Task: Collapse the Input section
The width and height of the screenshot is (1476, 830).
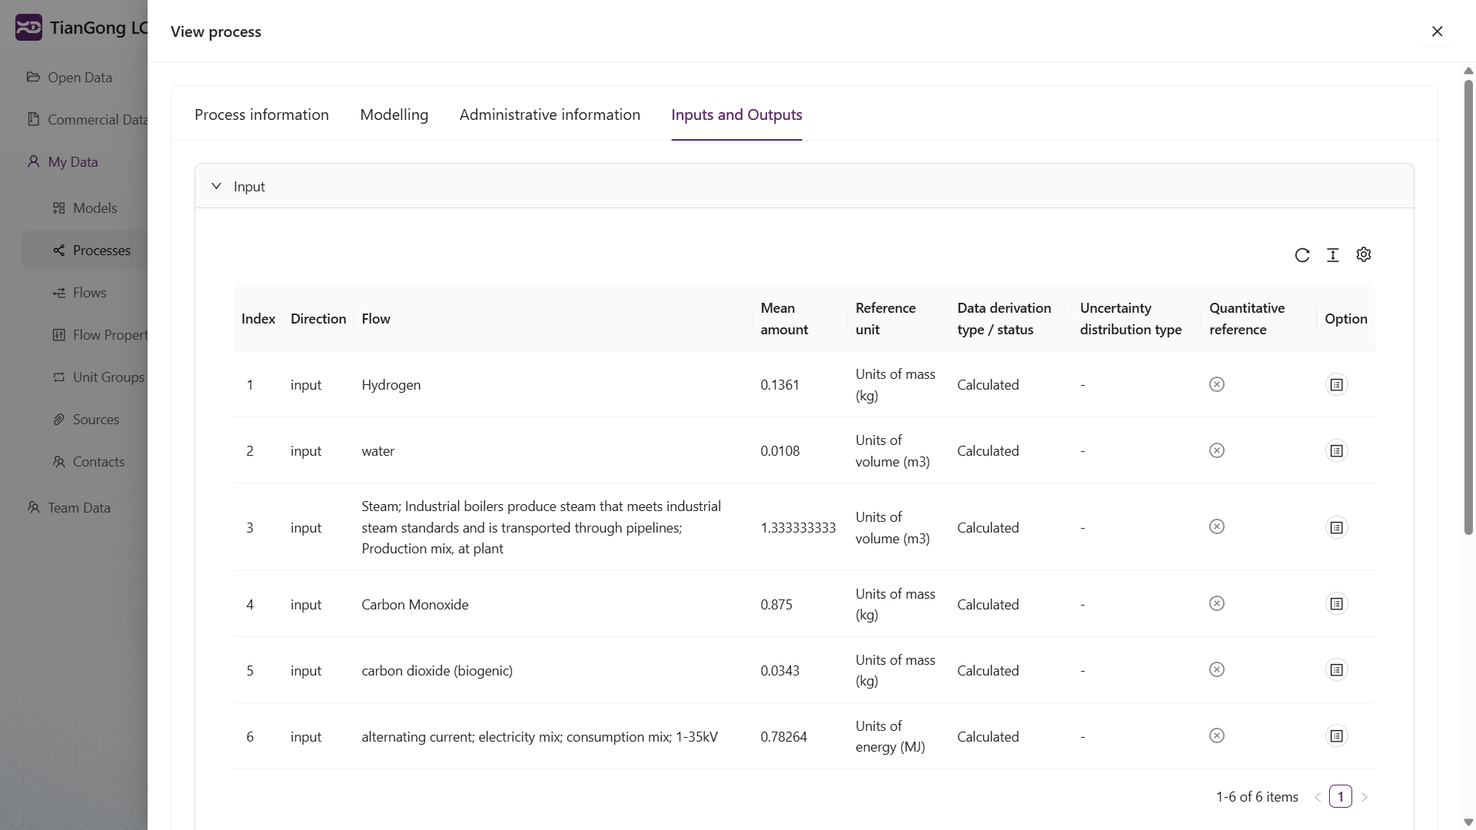Action: click(217, 186)
